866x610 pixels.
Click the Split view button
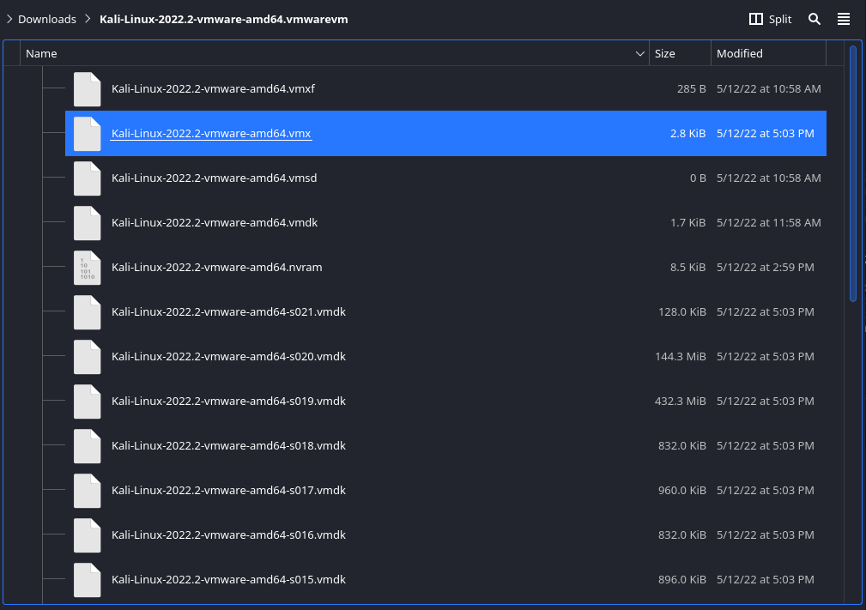770,19
